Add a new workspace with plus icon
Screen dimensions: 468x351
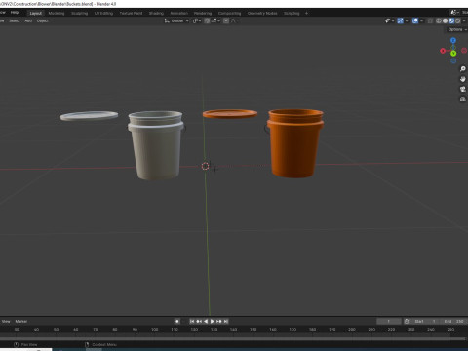point(306,13)
